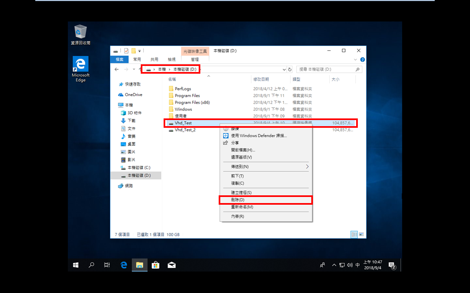This screenshot has height=293, width=470.
Task: Open 圖片 in the navigation pane
Action: coord(131,152)
